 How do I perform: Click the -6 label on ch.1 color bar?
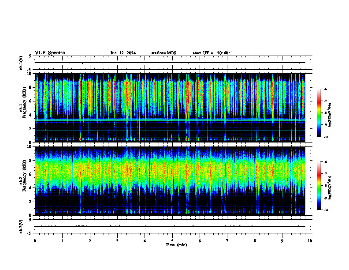pyautogui.click(x=326, y=89)
